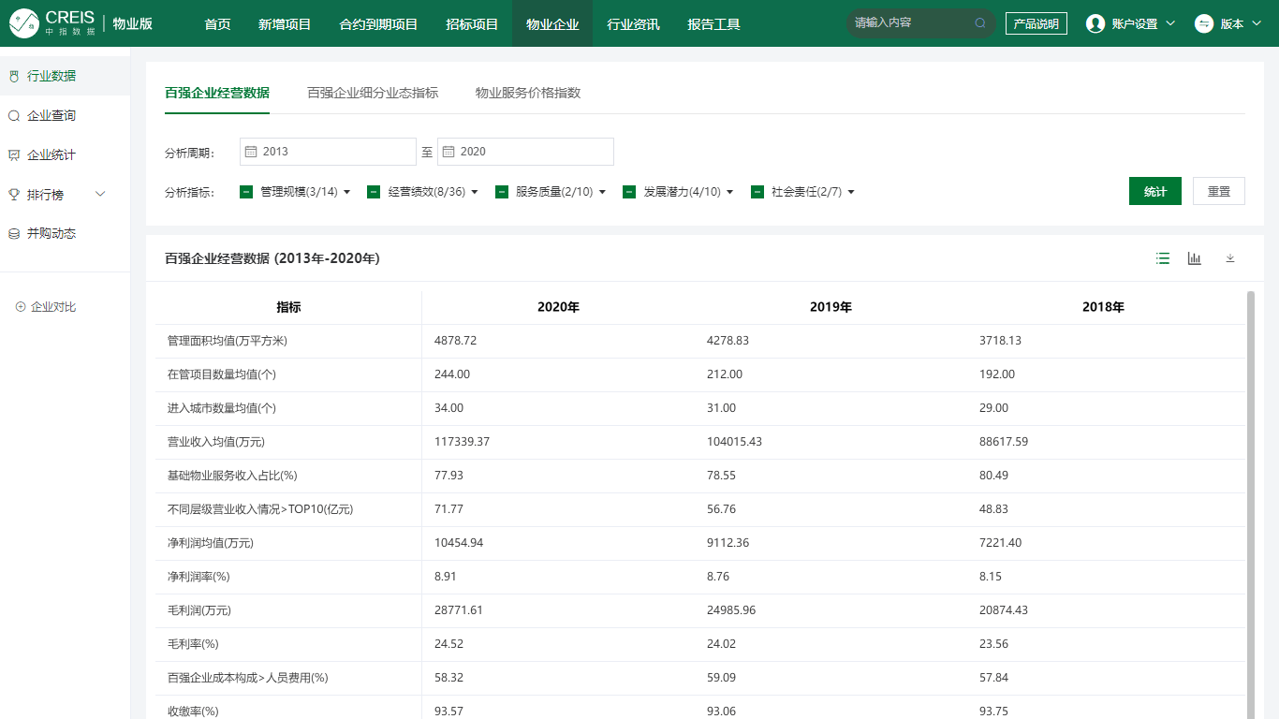Click the search magnifier icon
Viewport: 1279px width, 719px height.
pos(980,23)
